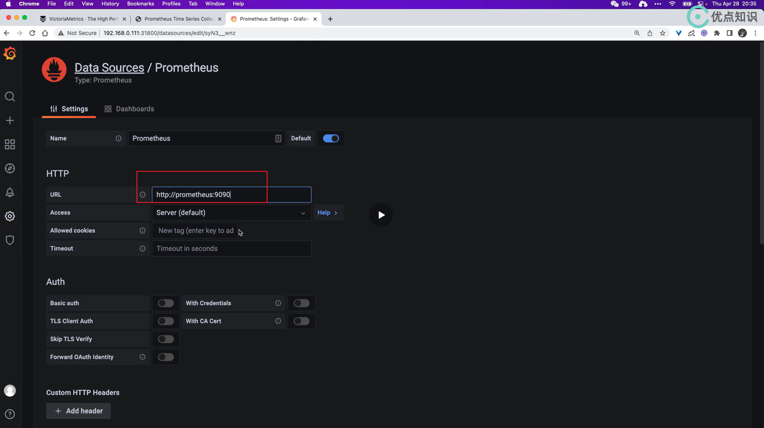The width and height of the screenshot is (764, 428).
Task: Enable the With Credentials switch
Action: [301, 303]
